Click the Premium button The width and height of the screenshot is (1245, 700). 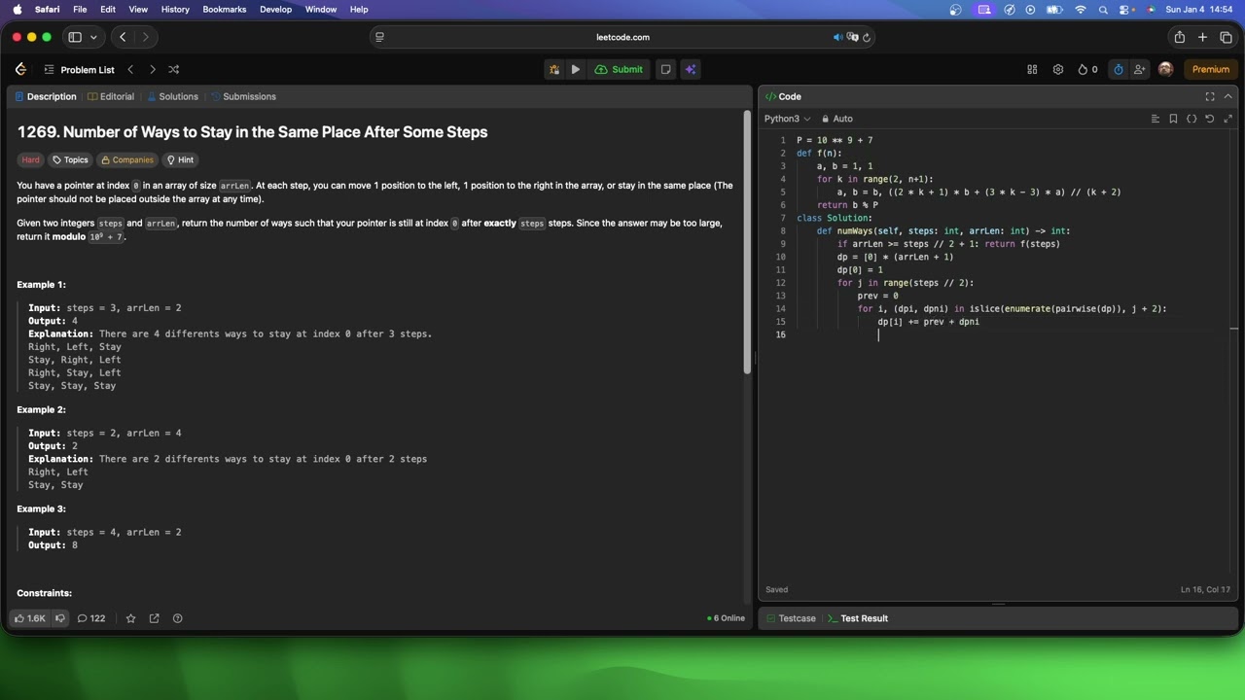pos(1211,69)
